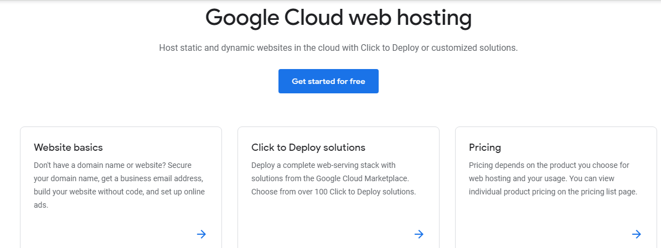Screen dimensions: 661x248
Task: Click the arrow icon in Website basics card
Action: [202, 234]
